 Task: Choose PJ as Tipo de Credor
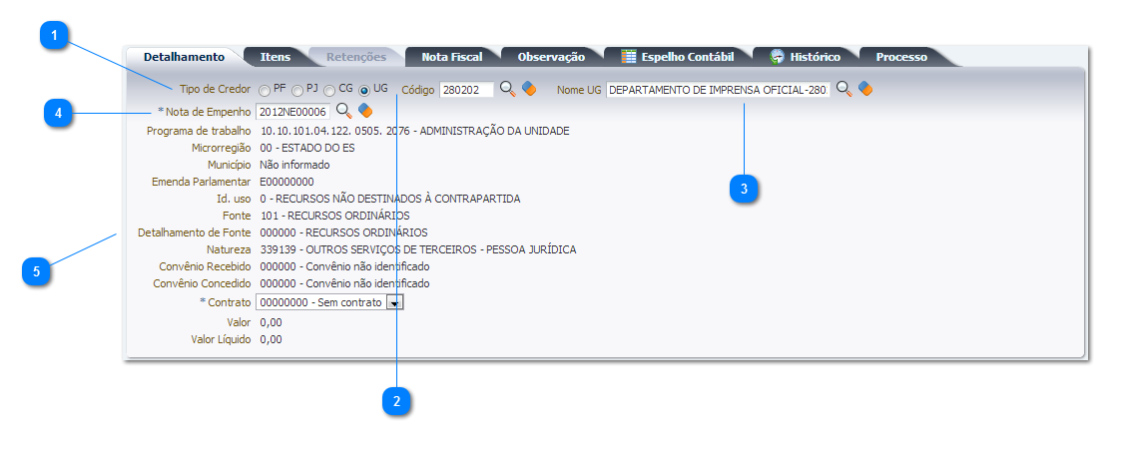297,91
